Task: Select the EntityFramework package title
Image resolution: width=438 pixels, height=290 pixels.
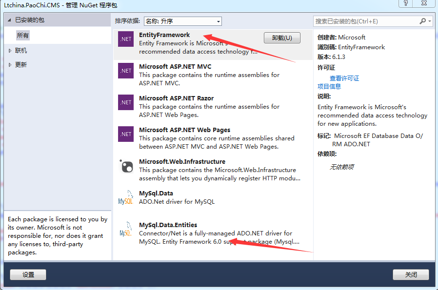Action: pos(164,35)
